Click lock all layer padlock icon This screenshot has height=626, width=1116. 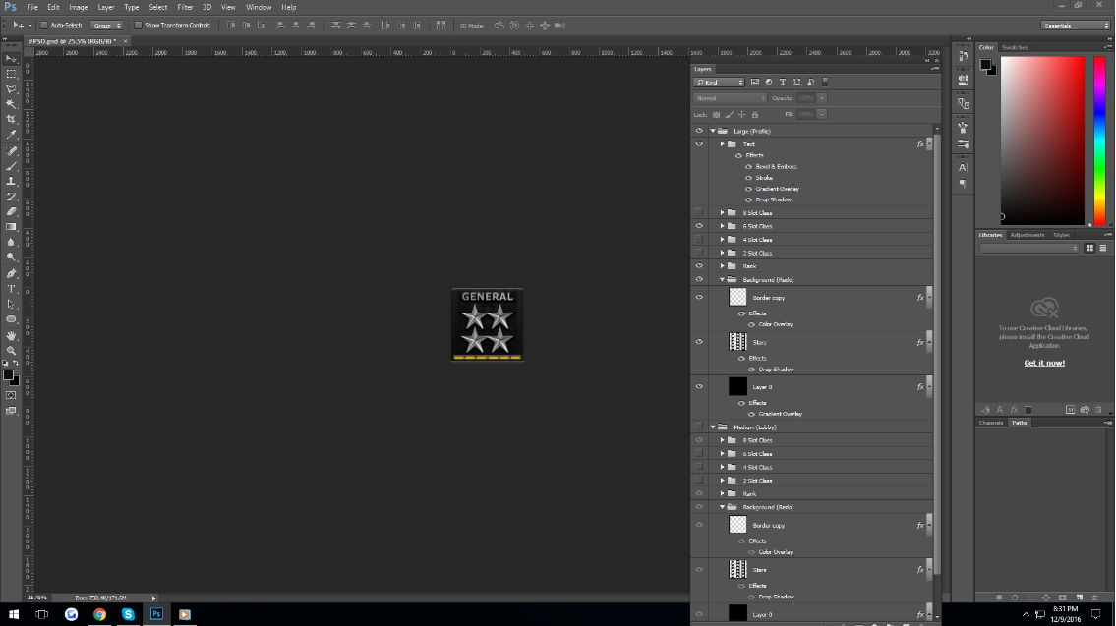[x=755, y=115]
